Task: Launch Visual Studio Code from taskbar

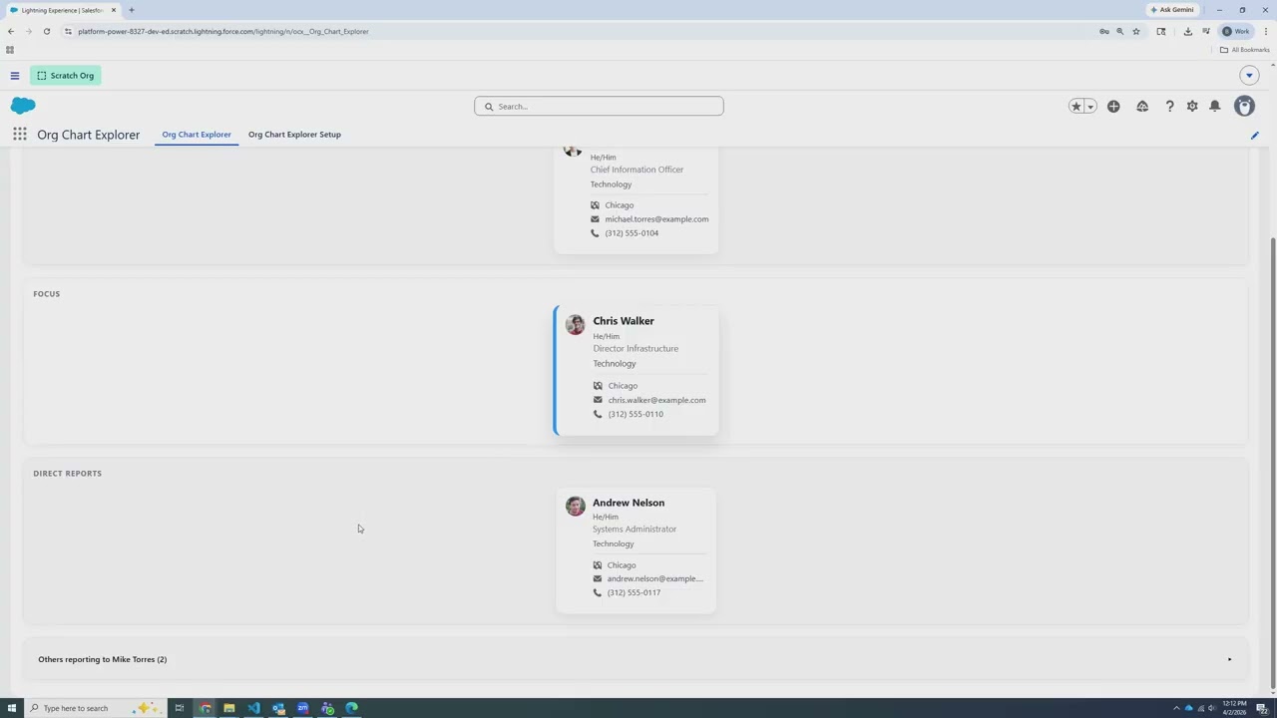Action: click(x=254, y=708)
